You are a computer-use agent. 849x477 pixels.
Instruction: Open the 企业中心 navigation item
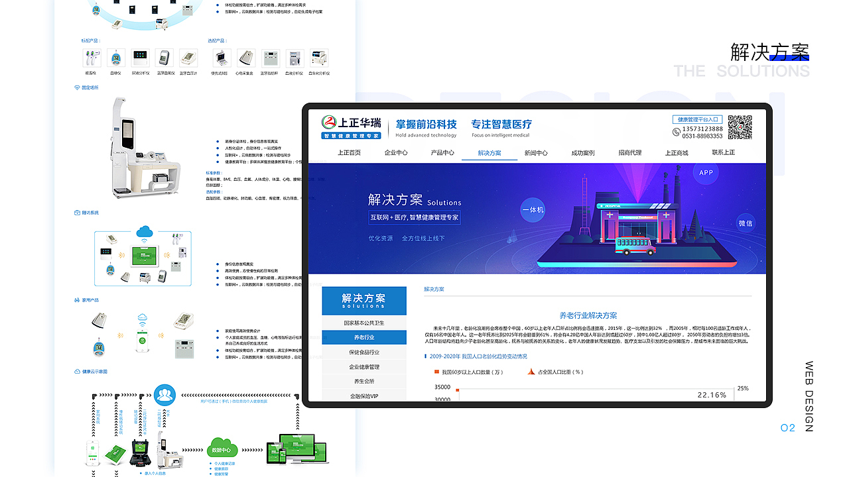click(x=396, y=153)
